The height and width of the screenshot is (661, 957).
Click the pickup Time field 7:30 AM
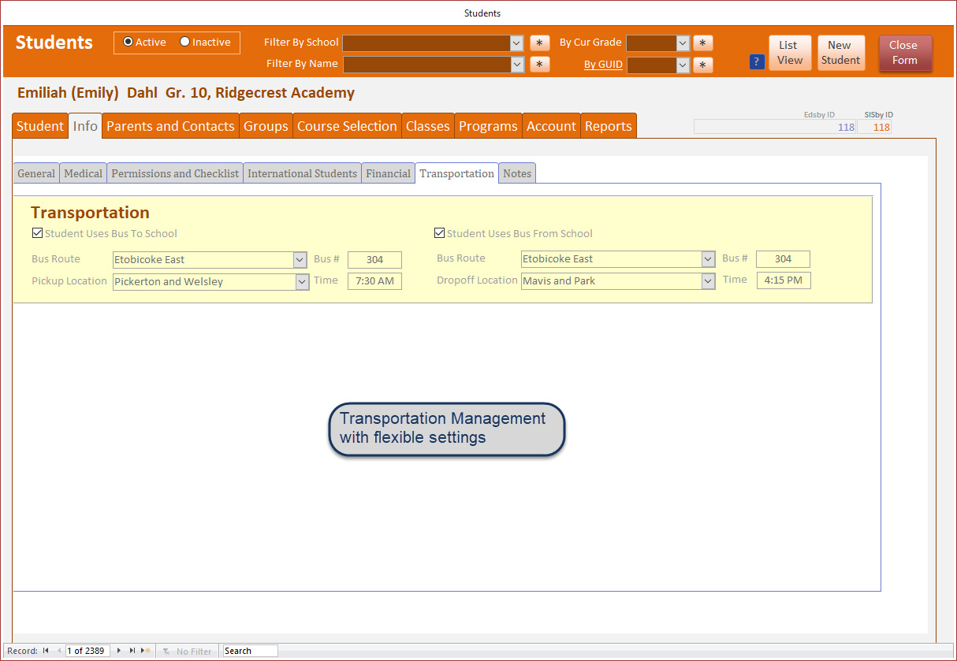[374, 281]
